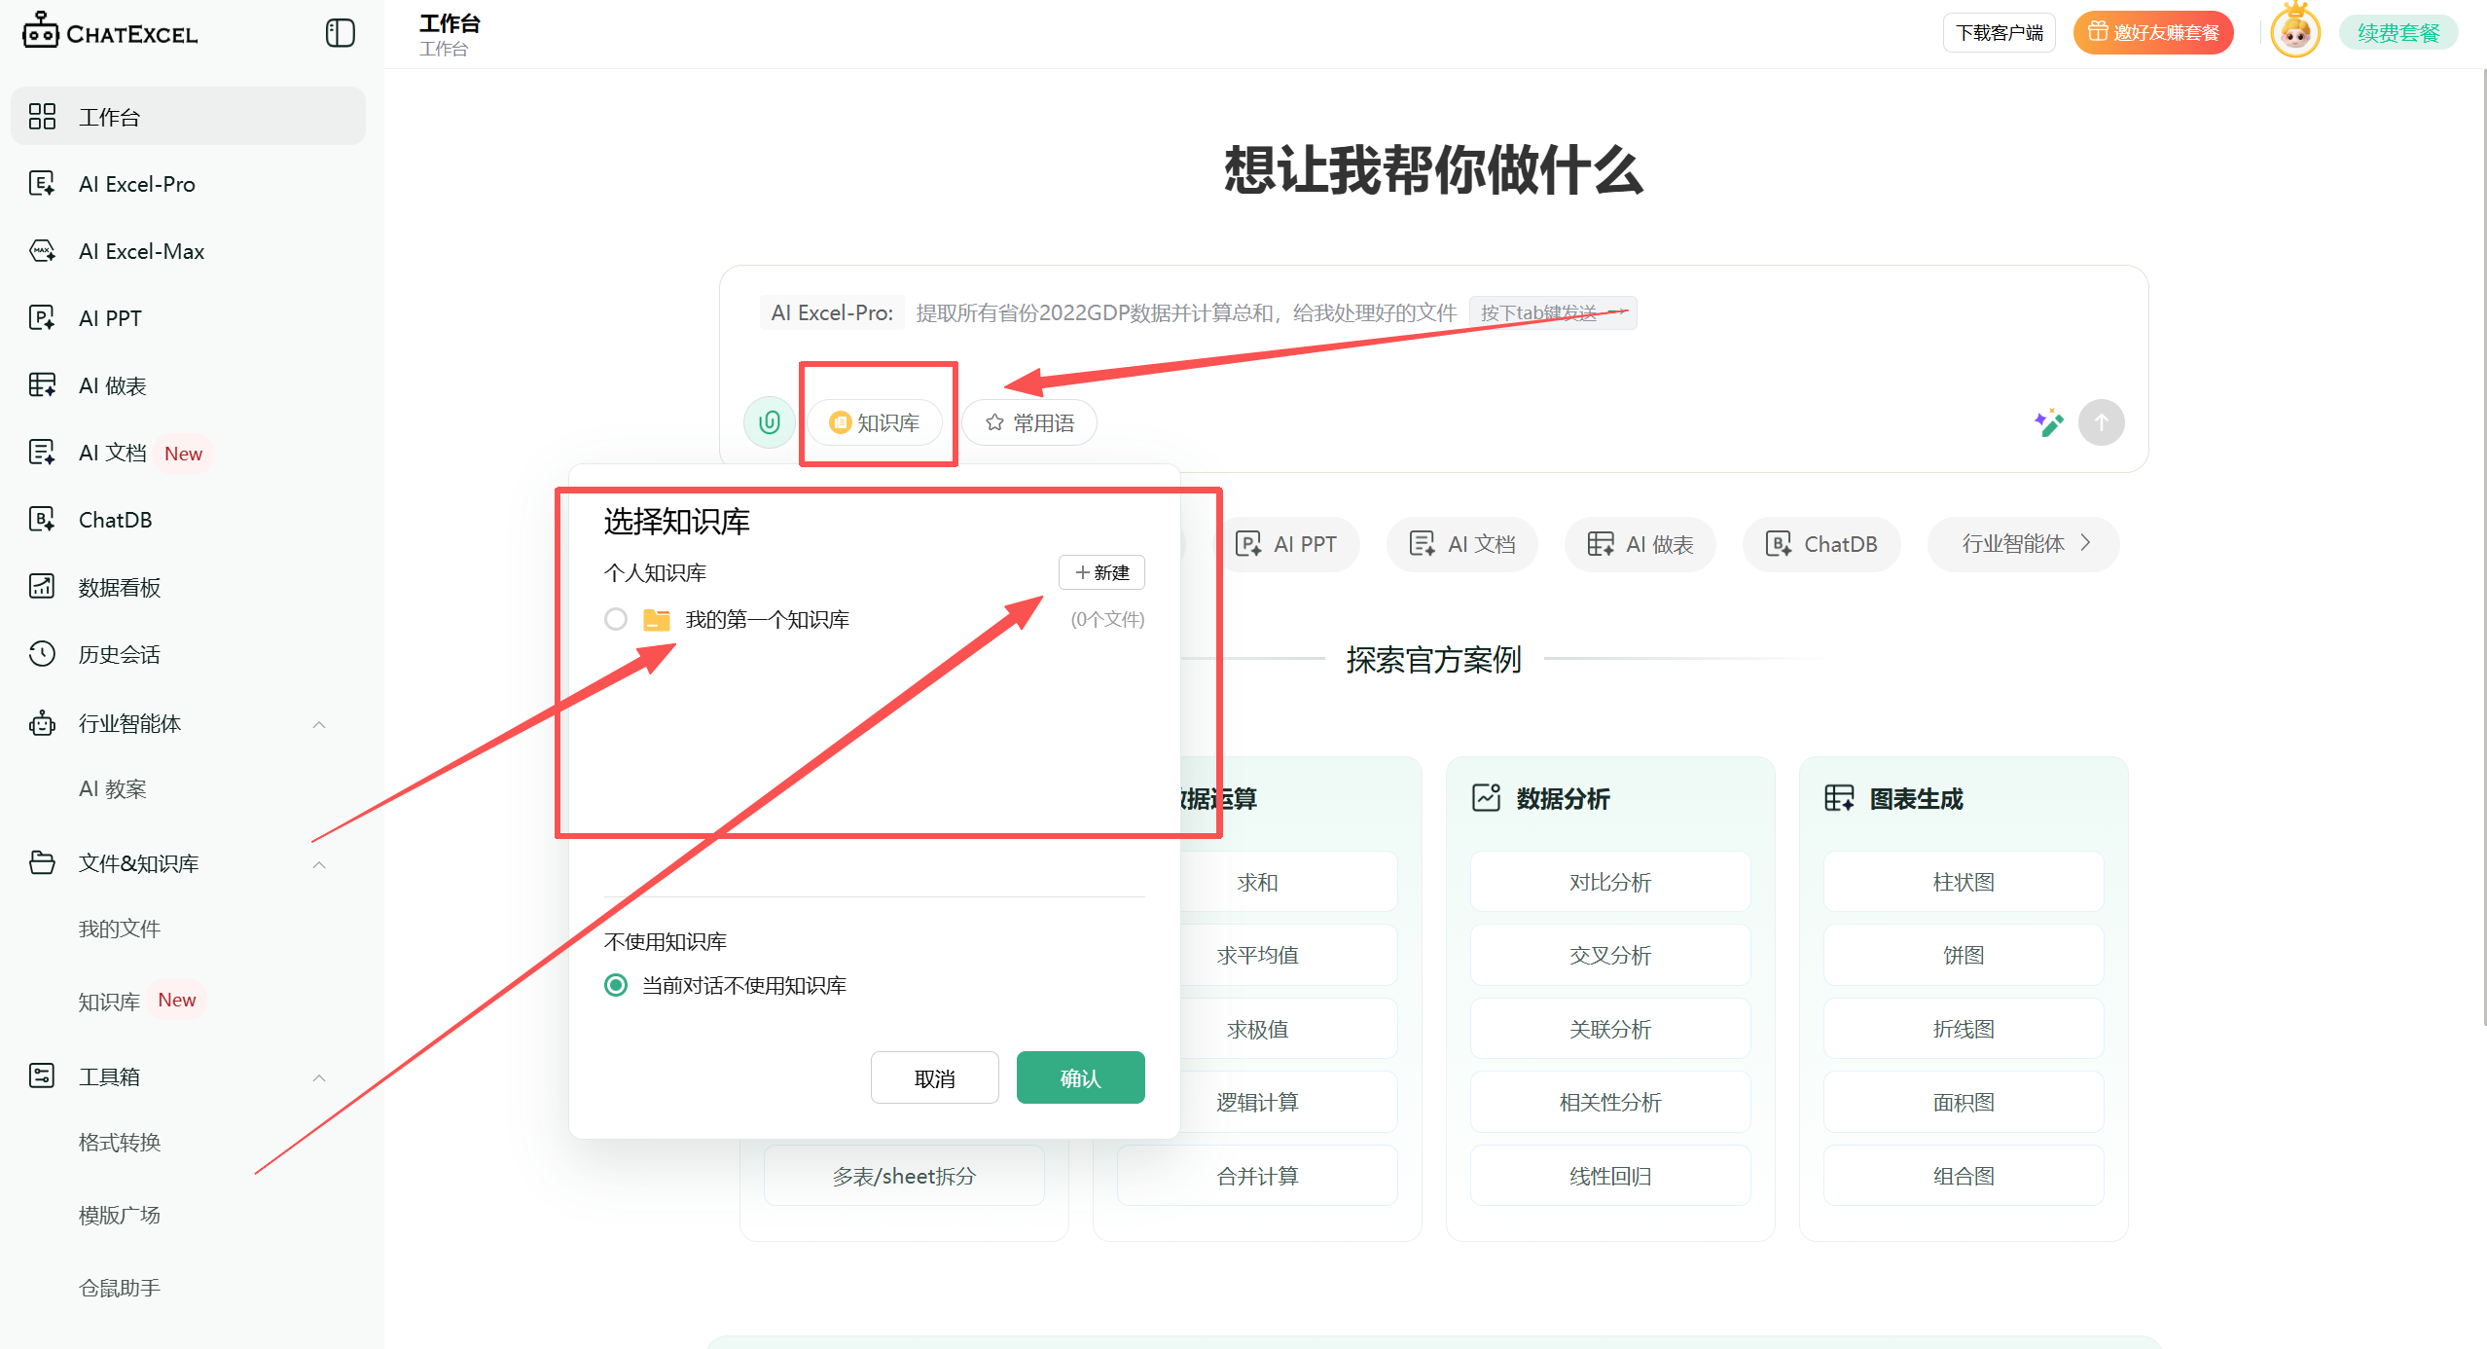The height and width of the screenshot is (1349, 2487).
Task: Open 知识库 selector in input box
Action: 874,422
